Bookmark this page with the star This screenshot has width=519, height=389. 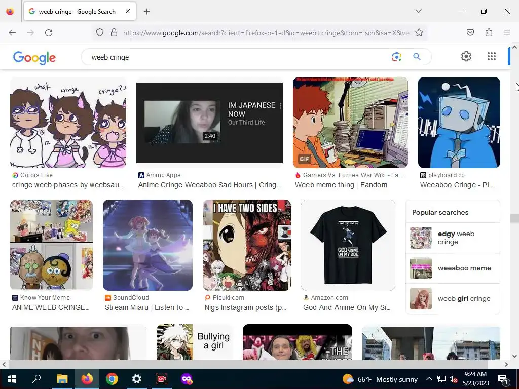(x=419, y=33)
